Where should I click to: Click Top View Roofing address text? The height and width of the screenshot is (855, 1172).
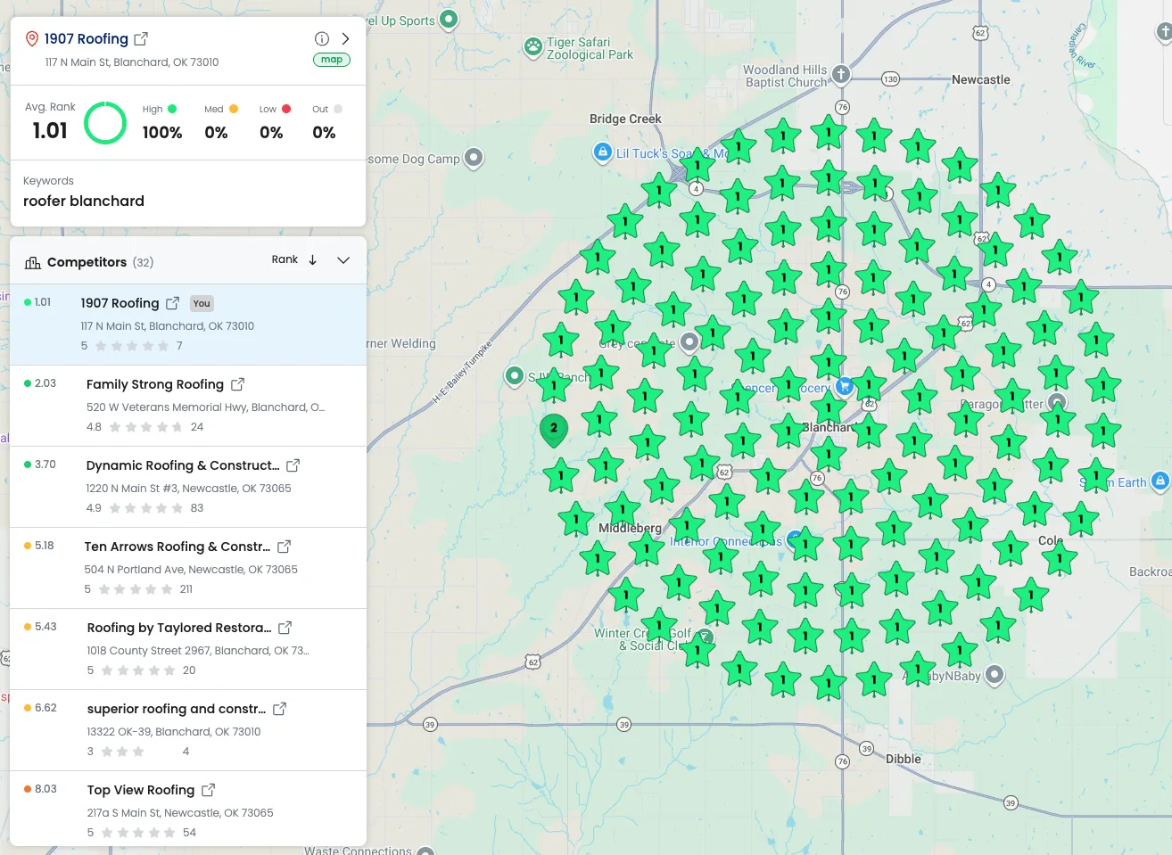(180, 813)
